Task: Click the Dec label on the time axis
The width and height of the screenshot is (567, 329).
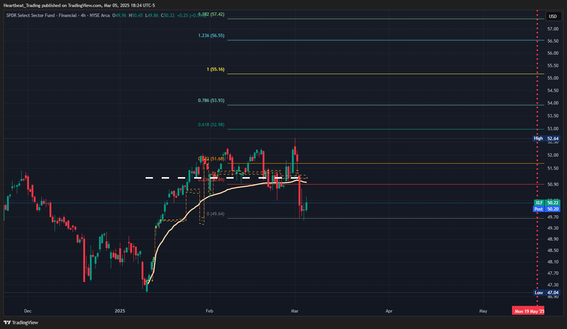Action: pos(28,311)
